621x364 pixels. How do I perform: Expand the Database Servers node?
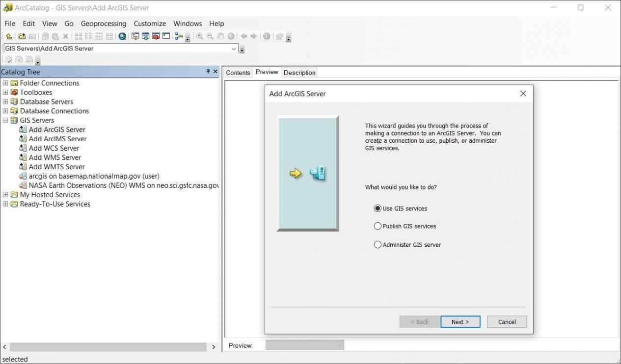[x=5, y=102]
